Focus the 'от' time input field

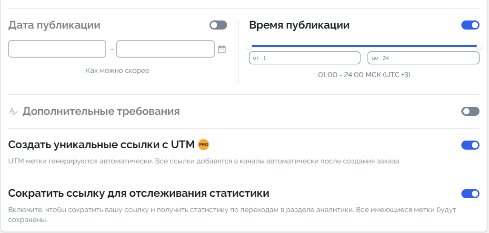click(x=305, y=58)
